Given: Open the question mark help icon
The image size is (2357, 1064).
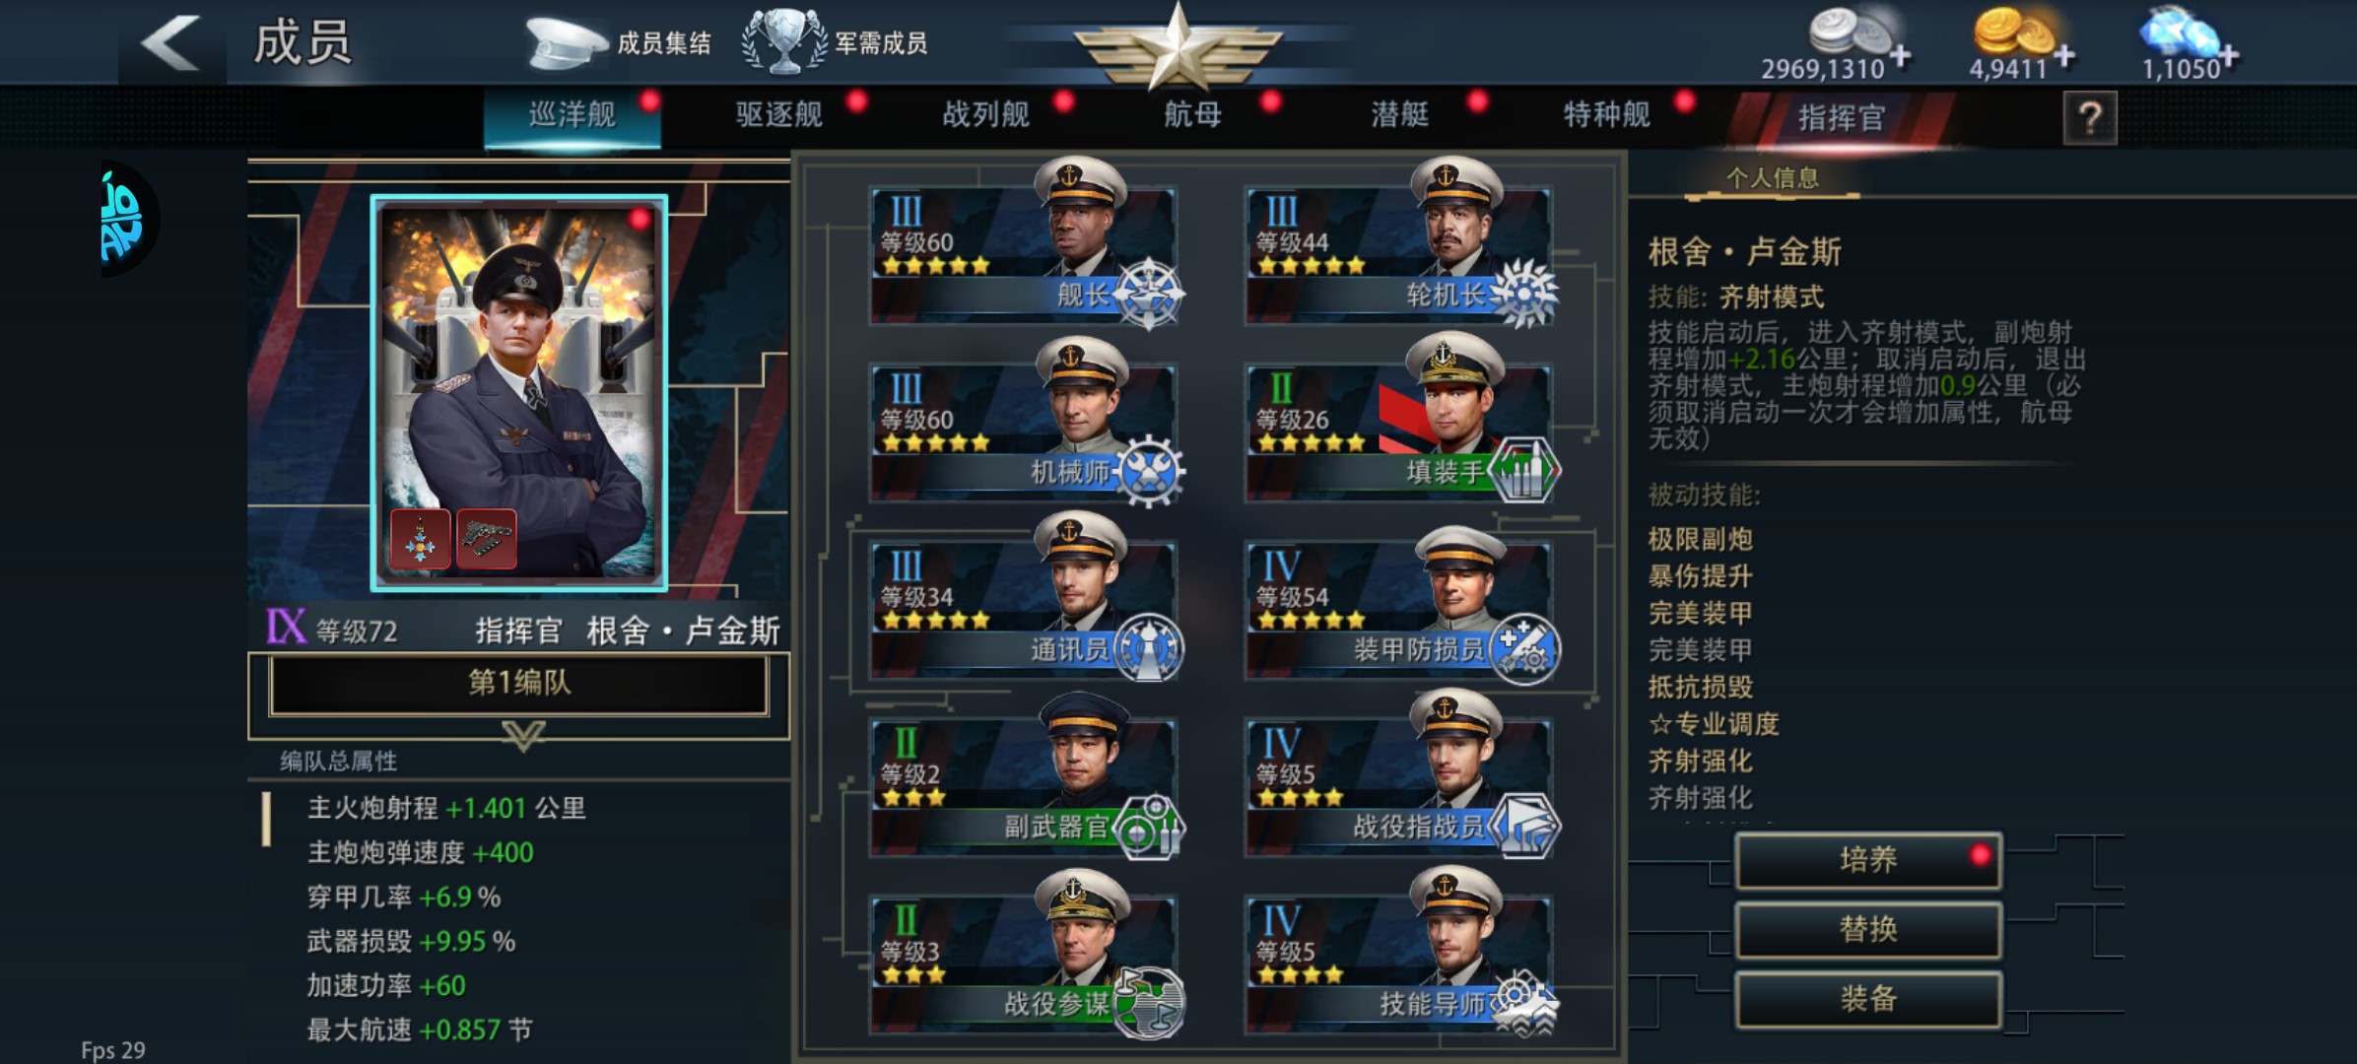Looking at the screenshot, I should pos(2089,118).
